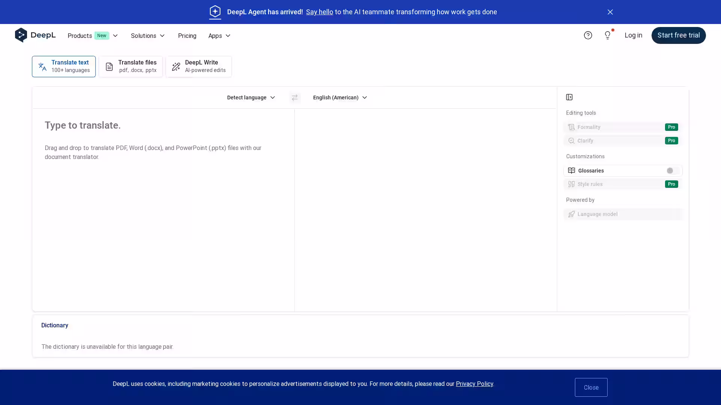Open the Detect language source dropdown

point(251,97)
